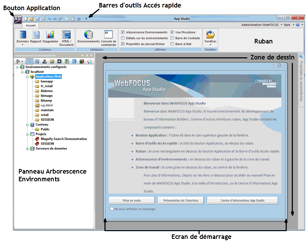307x241 pixels.
Task: Select the fr_retail folder
Action: (x=47, y=86)
